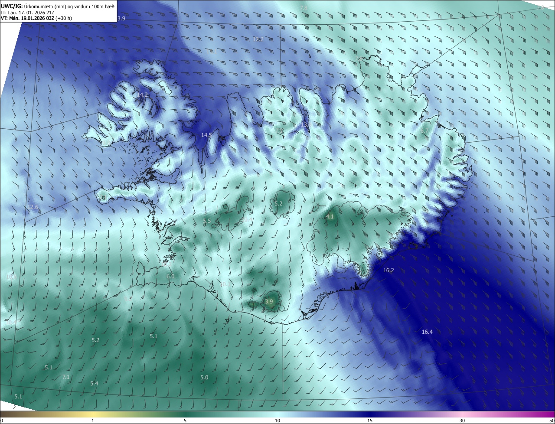
Task: Click the 4.1 value on the large eastern glacier
Action: 330,217
